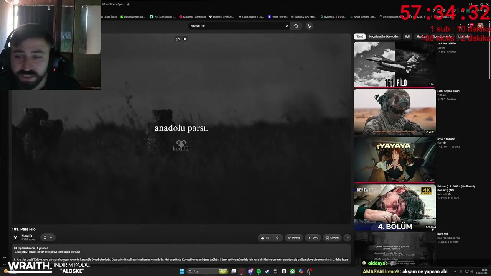
Task: Click the 'Evini Başına Yıkarı' video title
Action: (448, 91)
